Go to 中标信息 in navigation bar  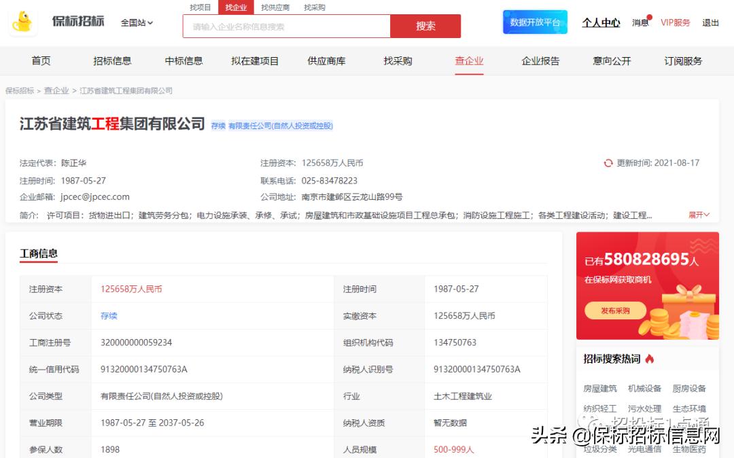point(183,61)
